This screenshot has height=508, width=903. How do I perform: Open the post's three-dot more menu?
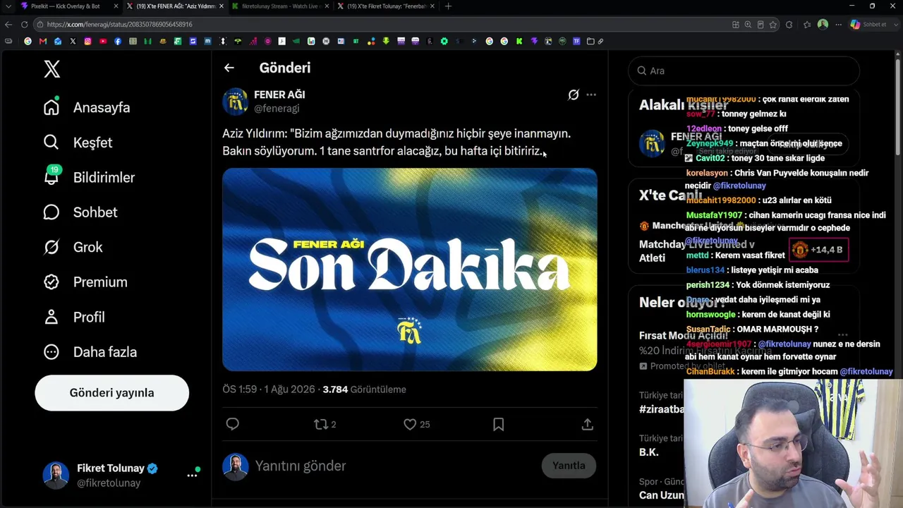[x=591, y=95]
